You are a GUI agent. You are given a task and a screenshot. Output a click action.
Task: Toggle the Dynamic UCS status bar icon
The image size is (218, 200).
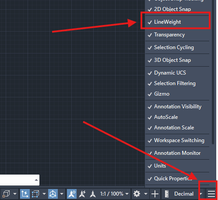click(25, 194)
